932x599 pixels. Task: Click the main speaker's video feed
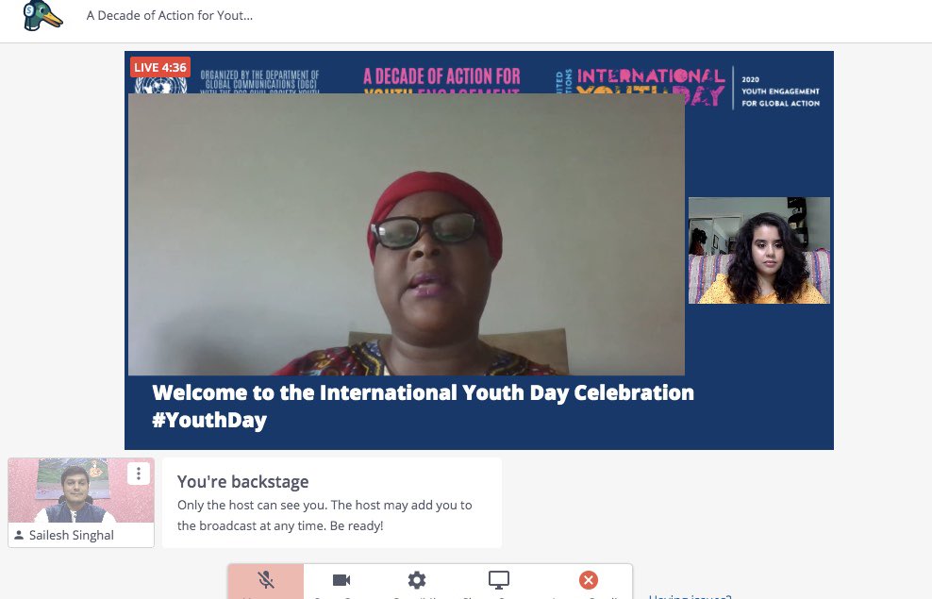[407, 235]
